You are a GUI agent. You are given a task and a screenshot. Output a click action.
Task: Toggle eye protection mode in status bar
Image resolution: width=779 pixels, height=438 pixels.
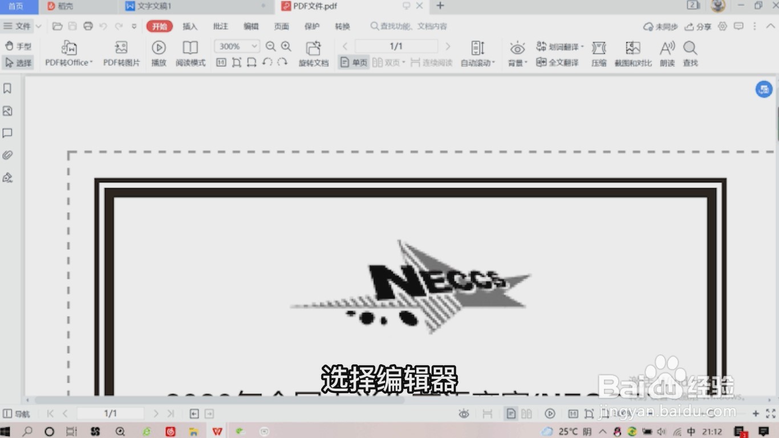464,413
